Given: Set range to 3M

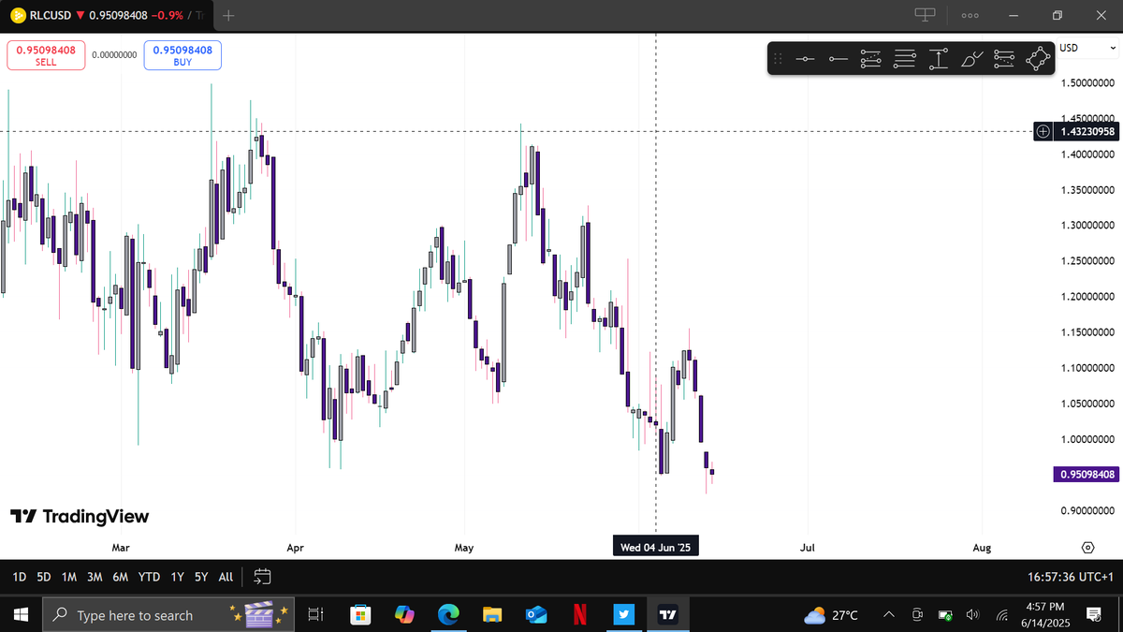Looking at the screenshot, I should tap(95, 577).
